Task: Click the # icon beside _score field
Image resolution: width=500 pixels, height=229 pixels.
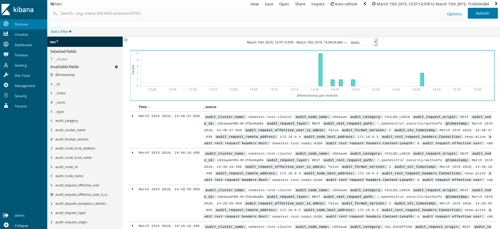Action: [x=52, y=103]
